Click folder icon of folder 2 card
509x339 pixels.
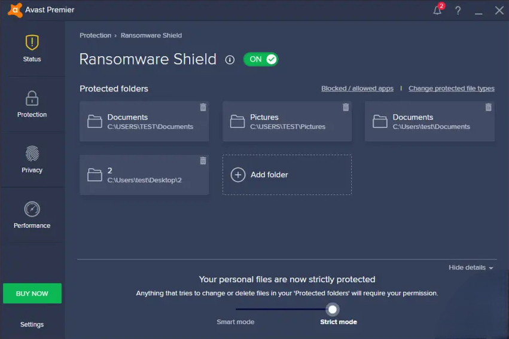(x=95, y=175)
